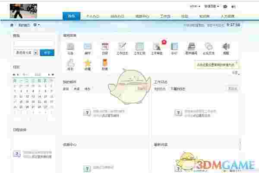Click the right panel vertical scrollbar
259x173 pixels.
[x=240, y=145]
